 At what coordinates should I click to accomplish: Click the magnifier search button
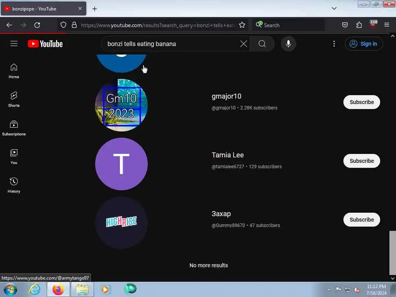click(262, 44)
